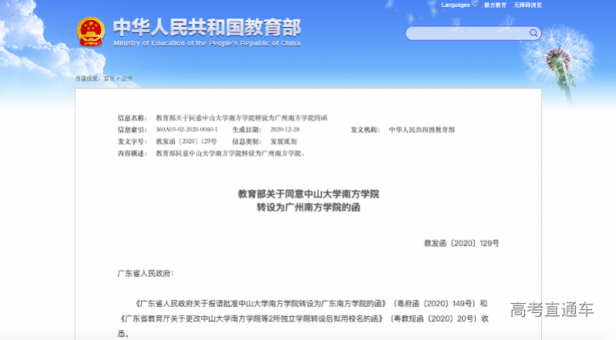Viewport: 616px width, 340px height.
Task: Click the 内容概述 summary text
Action: (230, 153)
